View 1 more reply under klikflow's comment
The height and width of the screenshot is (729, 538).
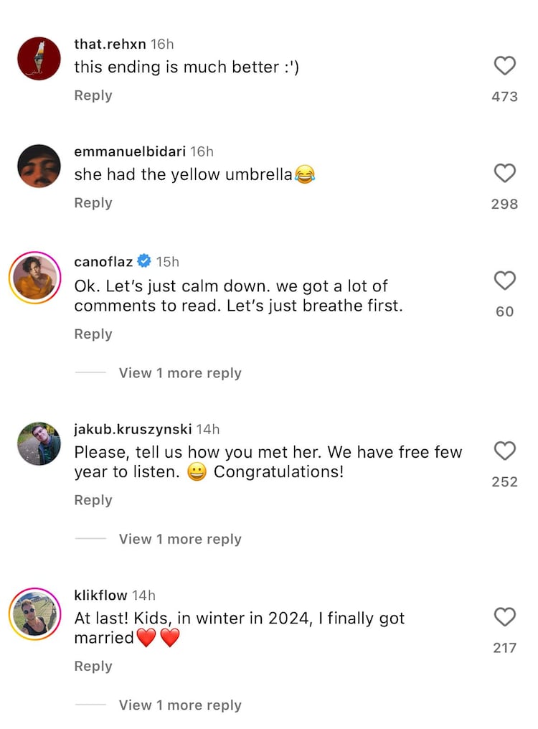(x=179, y=705)
